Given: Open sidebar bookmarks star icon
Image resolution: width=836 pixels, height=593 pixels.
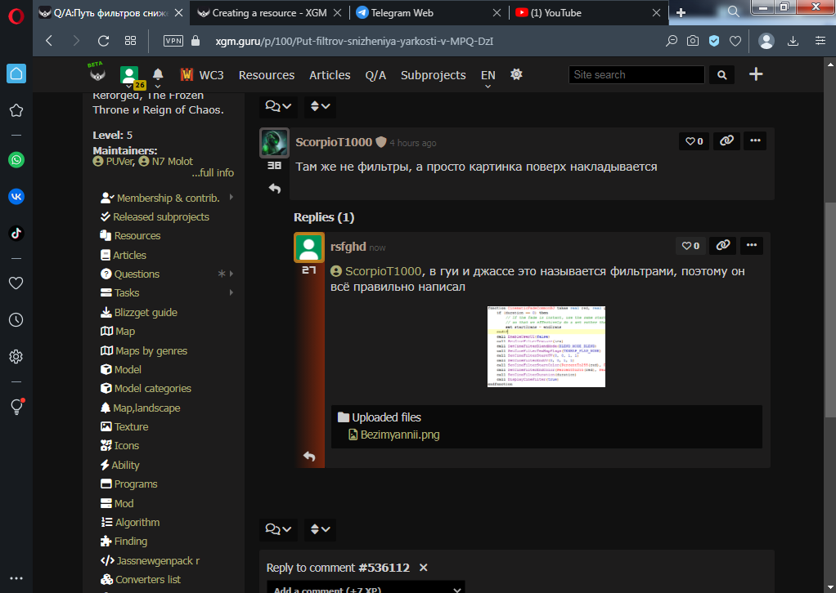Looking at the screenshot, I should coord(16,111).
